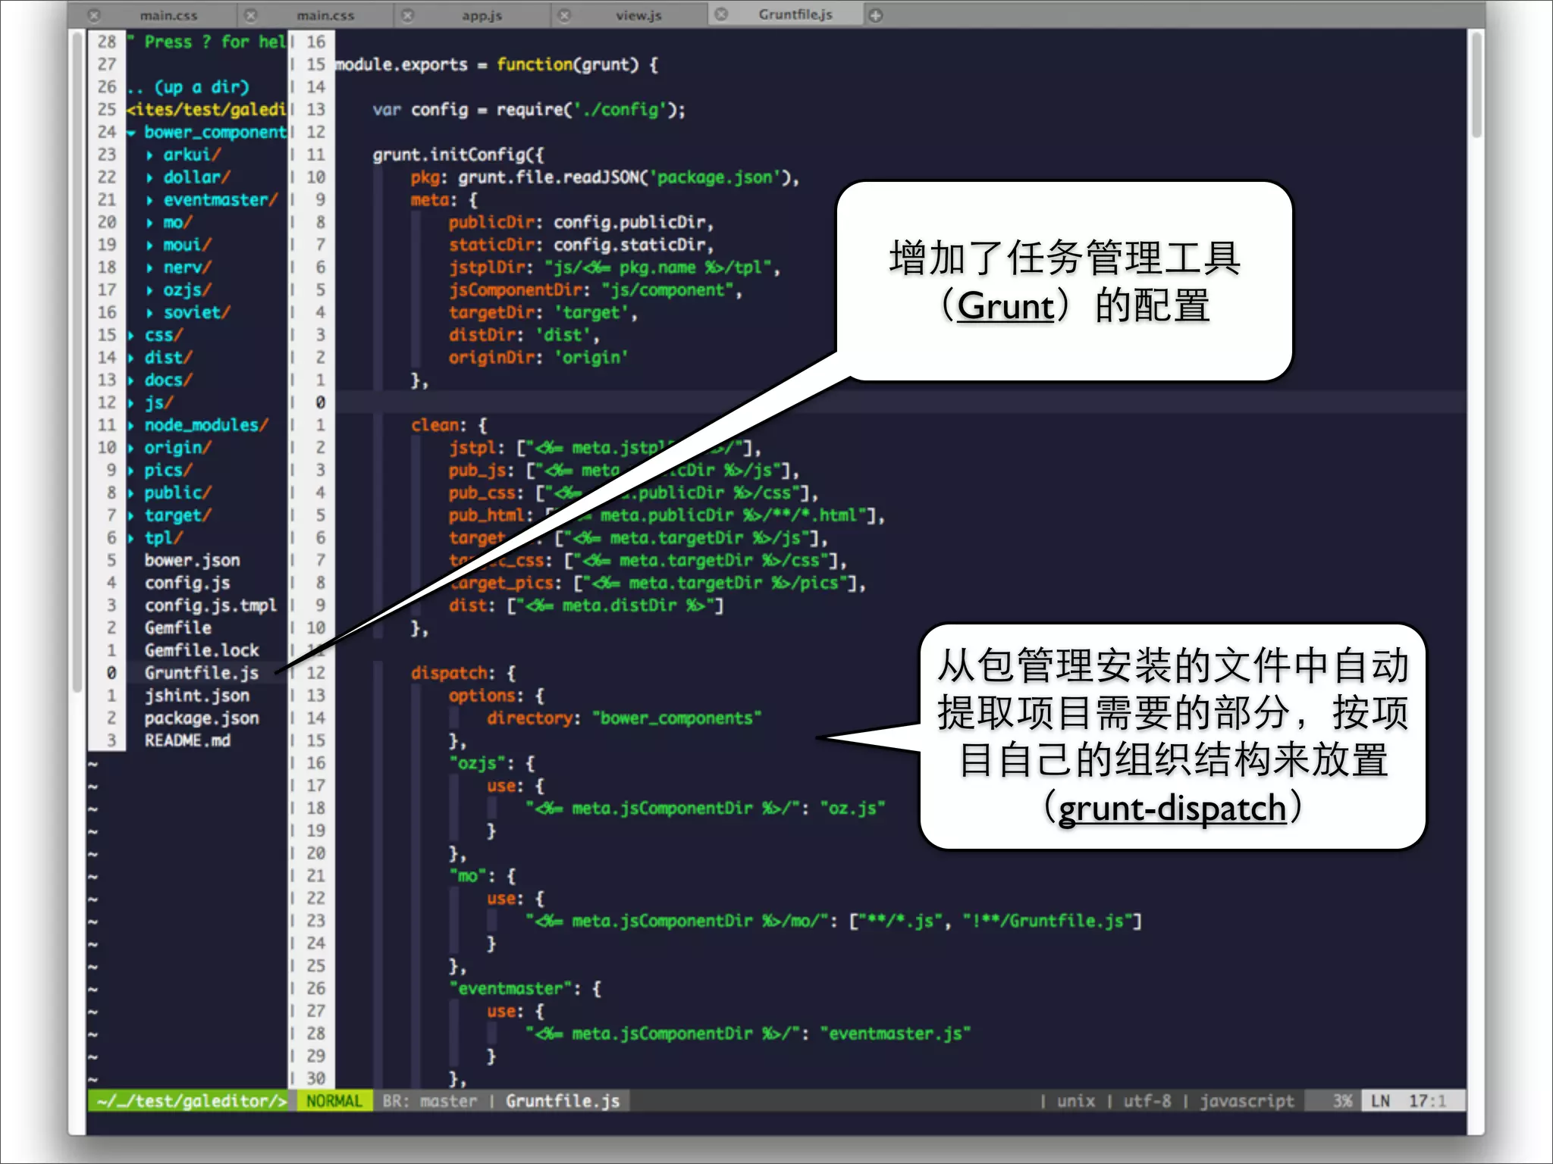The image size is (1553, 1164).
Task: Open config.js.tmpl in the file tree
Action: (x=211, y=606)
